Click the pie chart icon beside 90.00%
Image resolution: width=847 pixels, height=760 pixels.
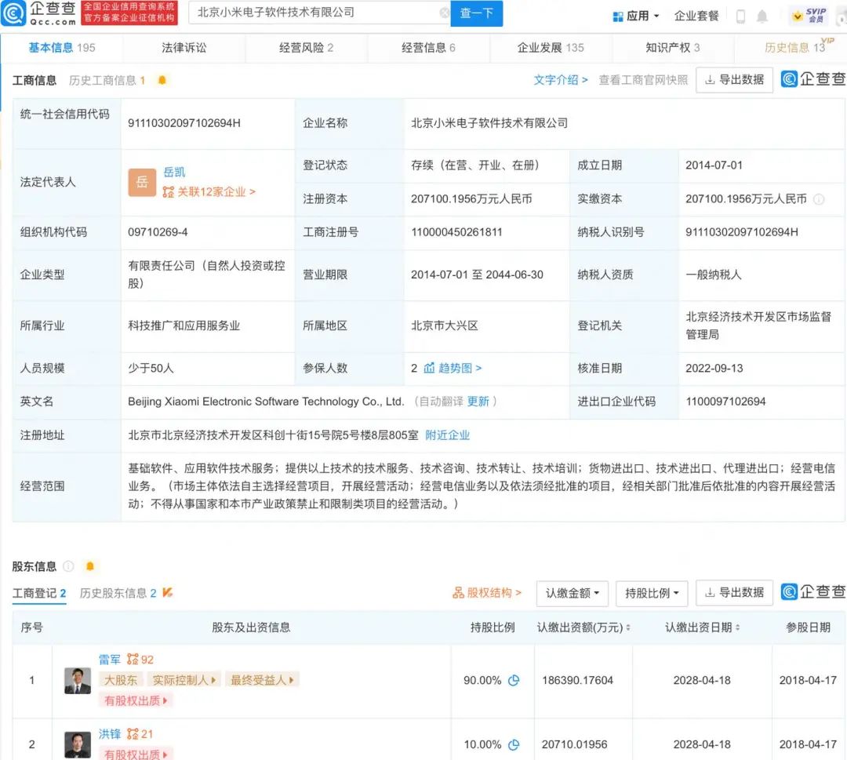coord(514,681)
